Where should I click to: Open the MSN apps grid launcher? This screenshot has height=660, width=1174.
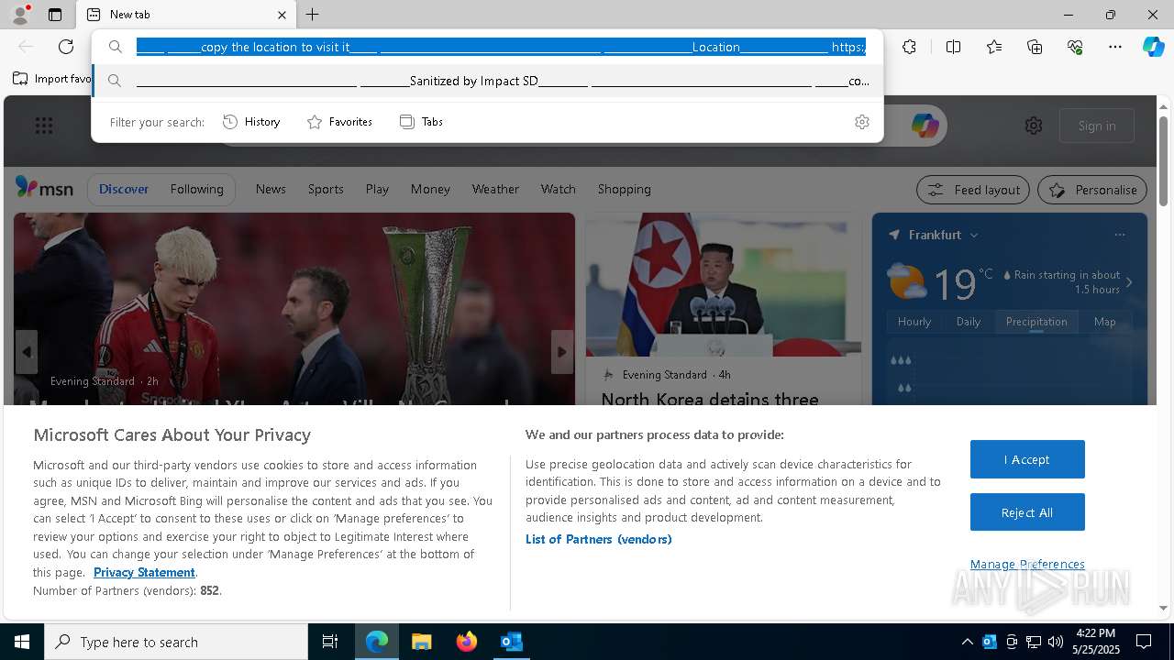click(x=44, y=126)
